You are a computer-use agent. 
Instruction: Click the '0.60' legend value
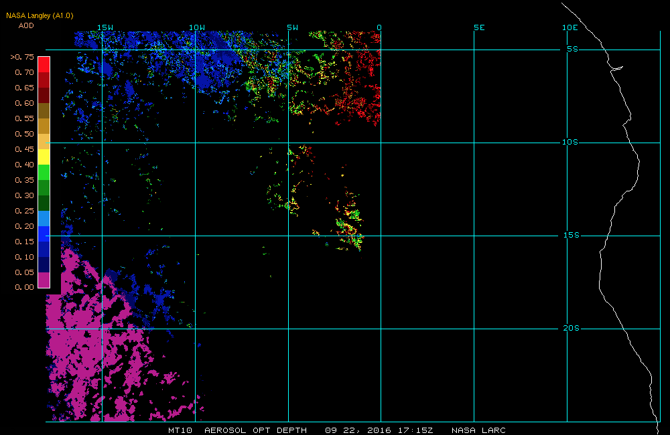tap(24, 103)
